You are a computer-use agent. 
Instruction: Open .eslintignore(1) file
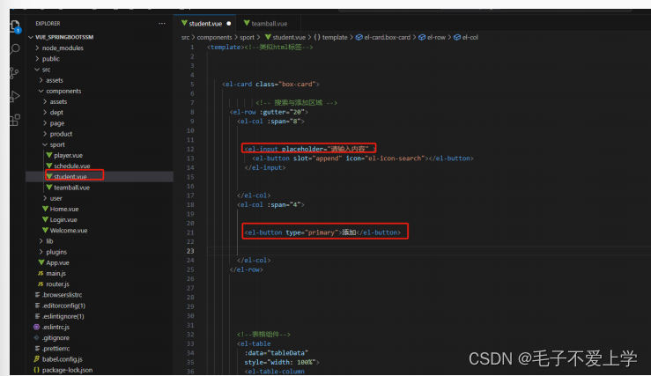[63, 316]
